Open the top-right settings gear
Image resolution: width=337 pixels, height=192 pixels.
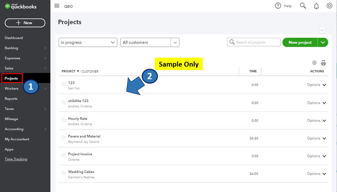pyautogui.click(x=330, y=6)
